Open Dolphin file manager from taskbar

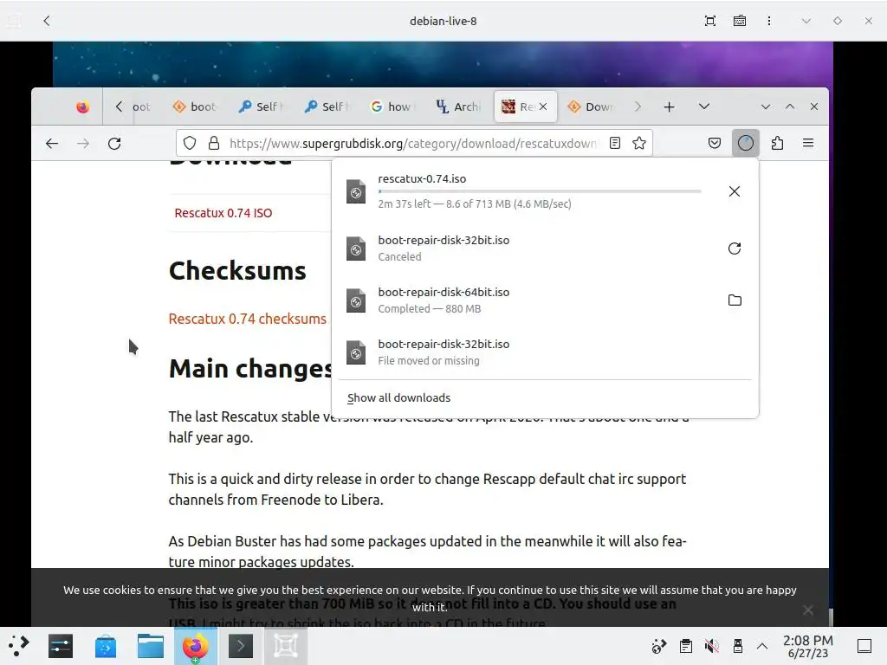(x=151, y=646)
